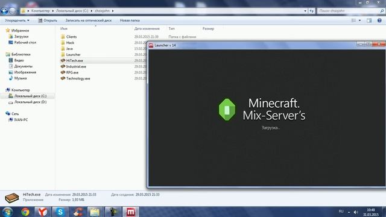Change view with the view icon
Screen dimensions: 386x217
[354, 20]
